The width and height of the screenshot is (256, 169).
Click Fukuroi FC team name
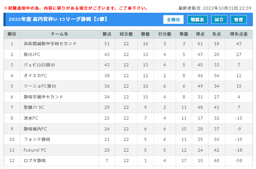(x=35, y=150)
